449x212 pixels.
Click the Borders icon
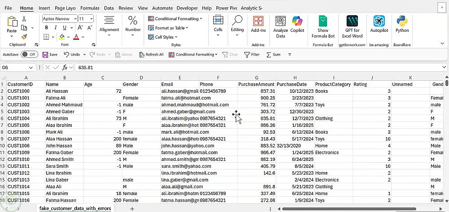(x=46, y=37)
